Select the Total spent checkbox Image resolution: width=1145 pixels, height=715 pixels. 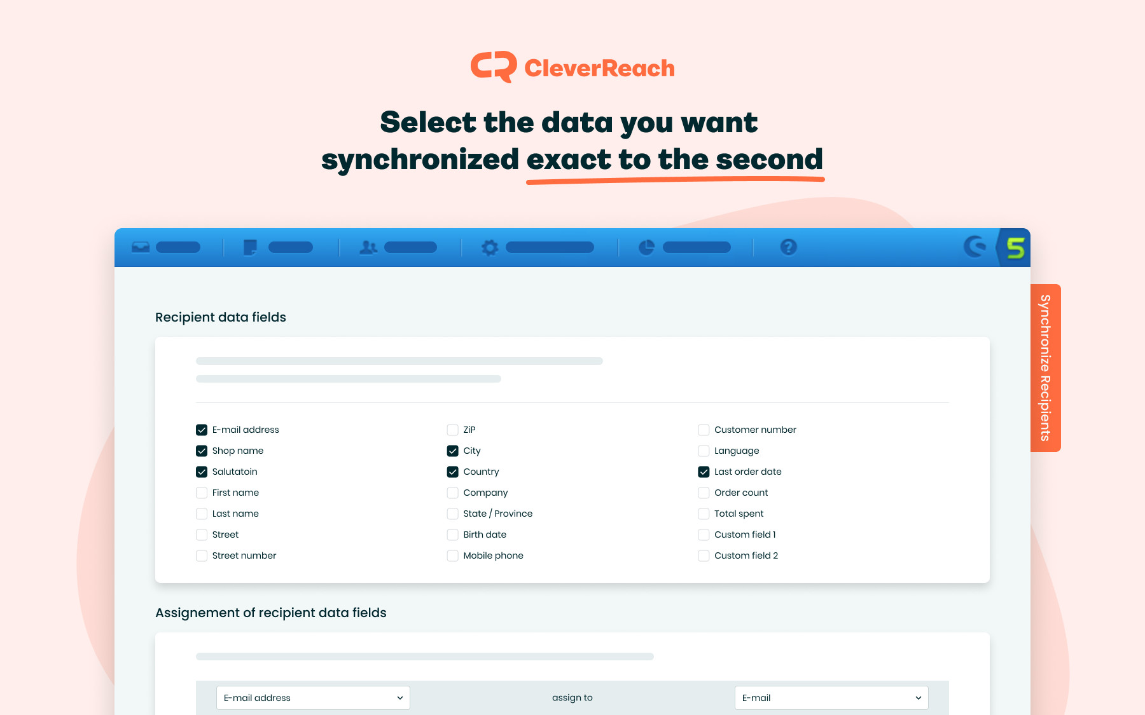point(704,514)
